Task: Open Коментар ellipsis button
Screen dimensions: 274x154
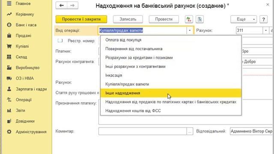Action: pyautogui.click(x=190, y=131)
